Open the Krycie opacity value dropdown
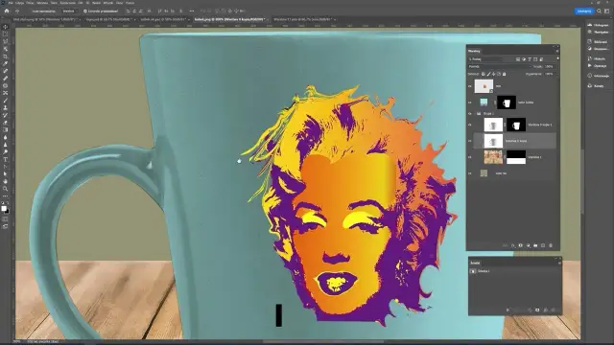614x345 pixels. [x=550, y=66]
